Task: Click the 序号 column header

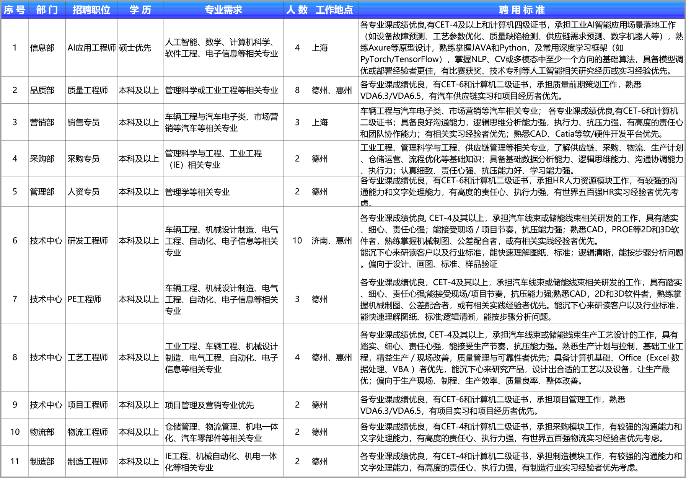Action: (15, 10)
